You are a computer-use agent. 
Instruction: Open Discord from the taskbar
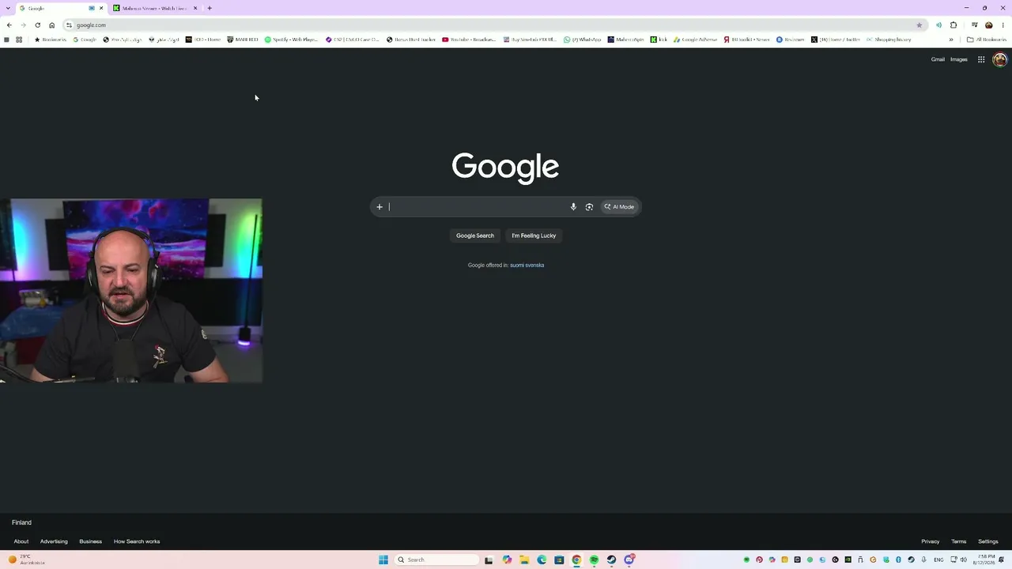tap(629, 560)
